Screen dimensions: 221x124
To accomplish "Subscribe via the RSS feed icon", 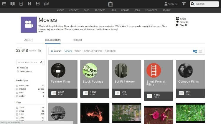I will [40, 51].
